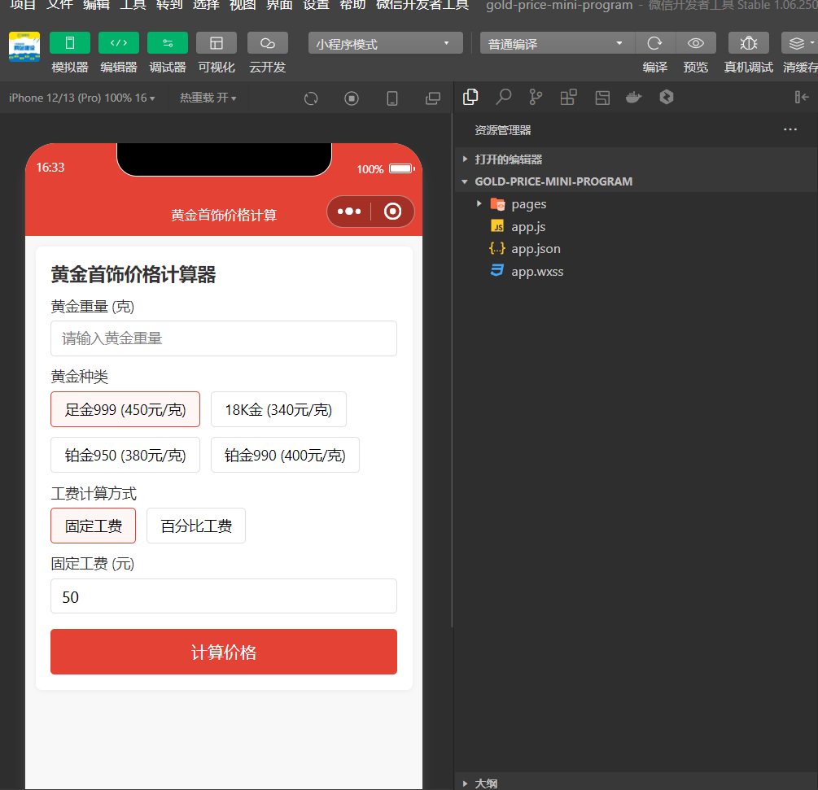Open the 小程序模式 mode dropdown
The image size is (818, 790).
point(385,42)
